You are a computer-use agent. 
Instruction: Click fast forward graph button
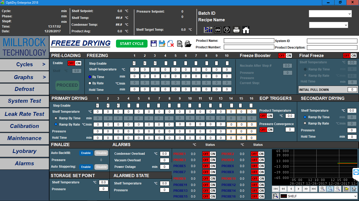[306, 189]
